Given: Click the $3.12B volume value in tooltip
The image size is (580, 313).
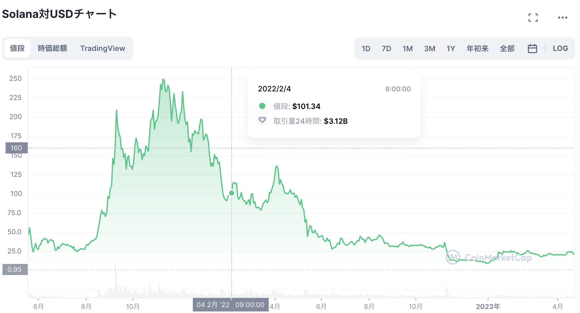Looking at the screenshot, I should (x=336, y=121).
